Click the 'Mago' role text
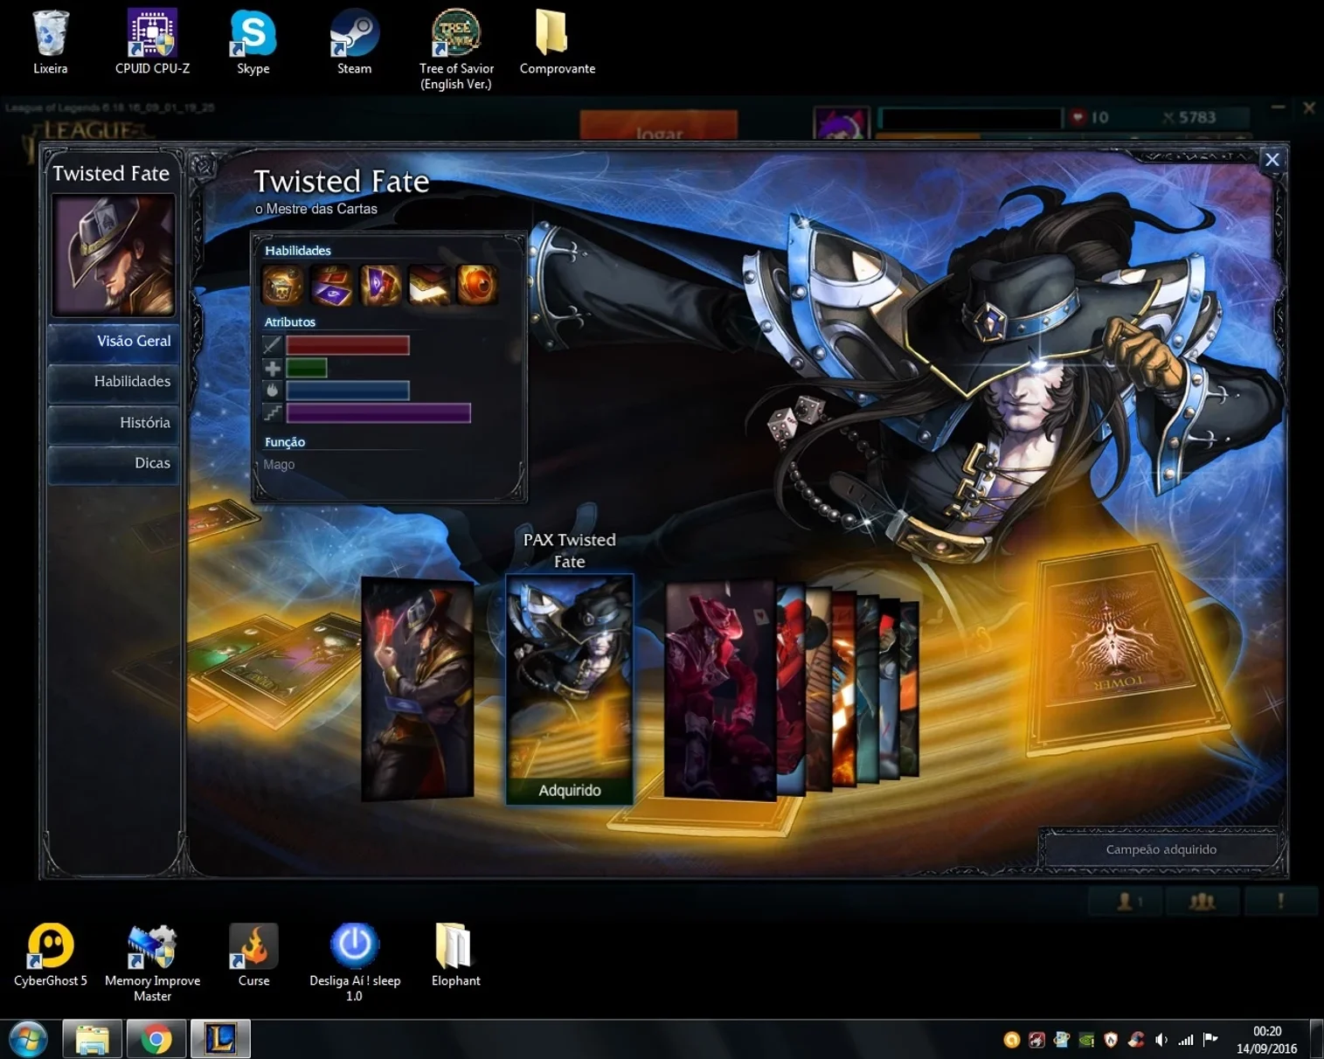This screenshot has width=1324, height=1059. point(279,465)
